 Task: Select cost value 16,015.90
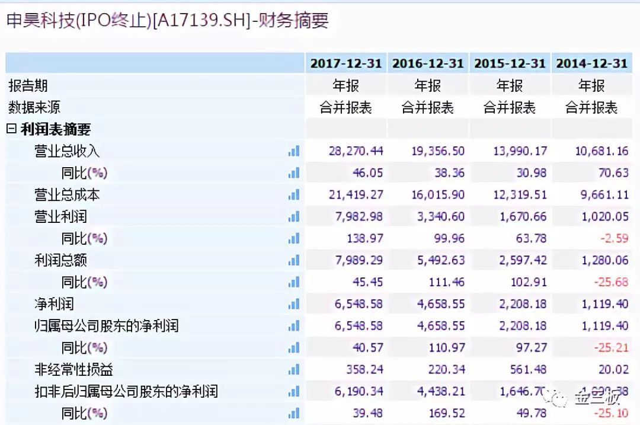point(438,195)
